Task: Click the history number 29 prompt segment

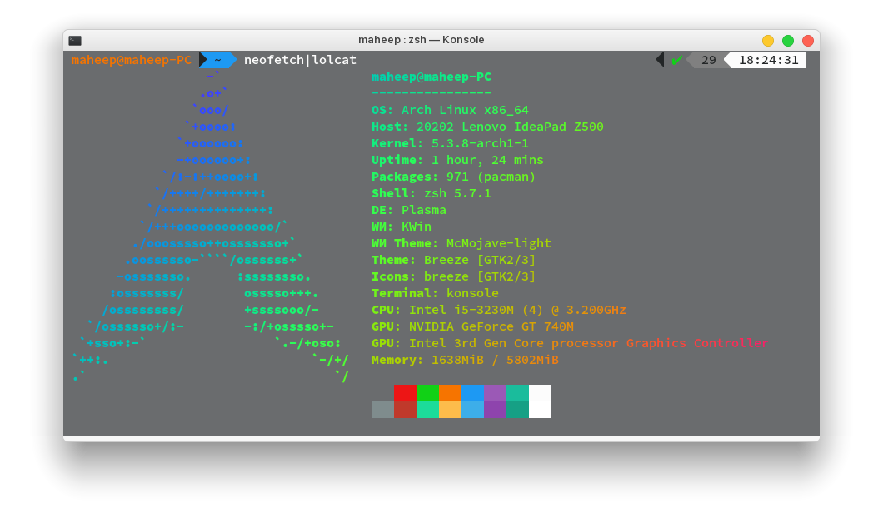Action: [x=708, y=60]
